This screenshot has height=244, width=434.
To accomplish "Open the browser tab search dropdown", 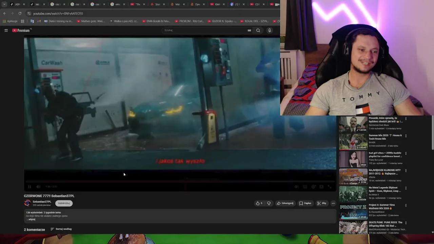I will tap(4, 4).
